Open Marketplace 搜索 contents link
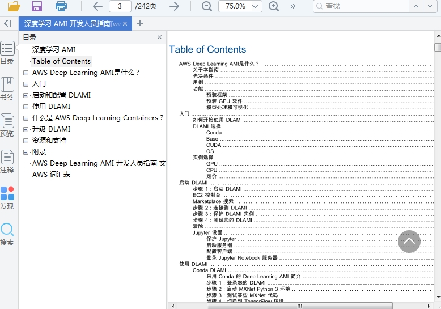This screenshot has height=309, width=441. click(x=213, y=201)
